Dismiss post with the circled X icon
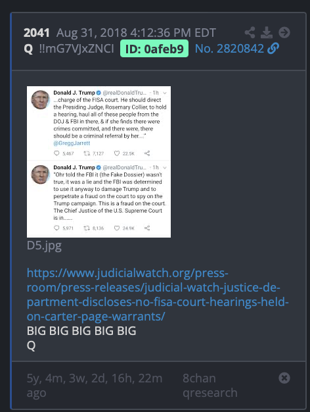 284,378
